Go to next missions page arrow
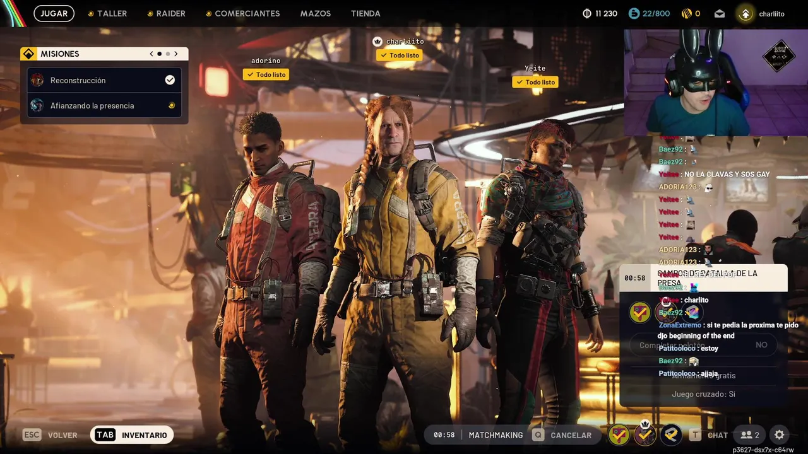Image resolution: width=808 pixels, height=454 pixels. 176,54
